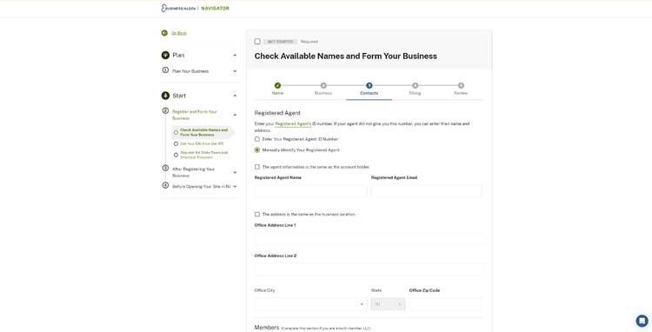652x332 pixels.
Task: Focus the Office Zip Code field
Action: pyautogui.click(x=446, y=304)
